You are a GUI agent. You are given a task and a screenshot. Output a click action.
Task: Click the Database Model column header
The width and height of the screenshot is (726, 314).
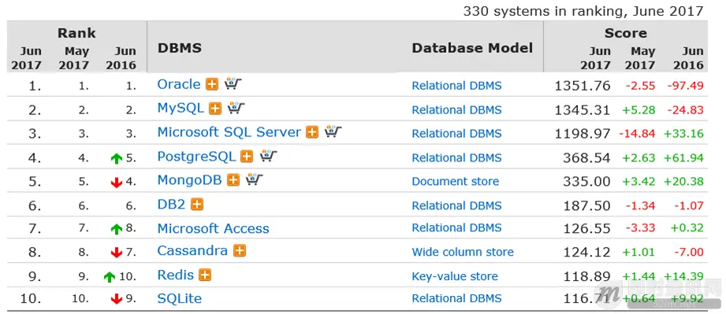472,48
